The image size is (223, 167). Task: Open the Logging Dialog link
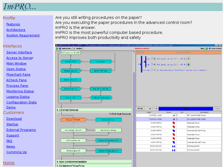pyautogui.click(x=18, y=97)
